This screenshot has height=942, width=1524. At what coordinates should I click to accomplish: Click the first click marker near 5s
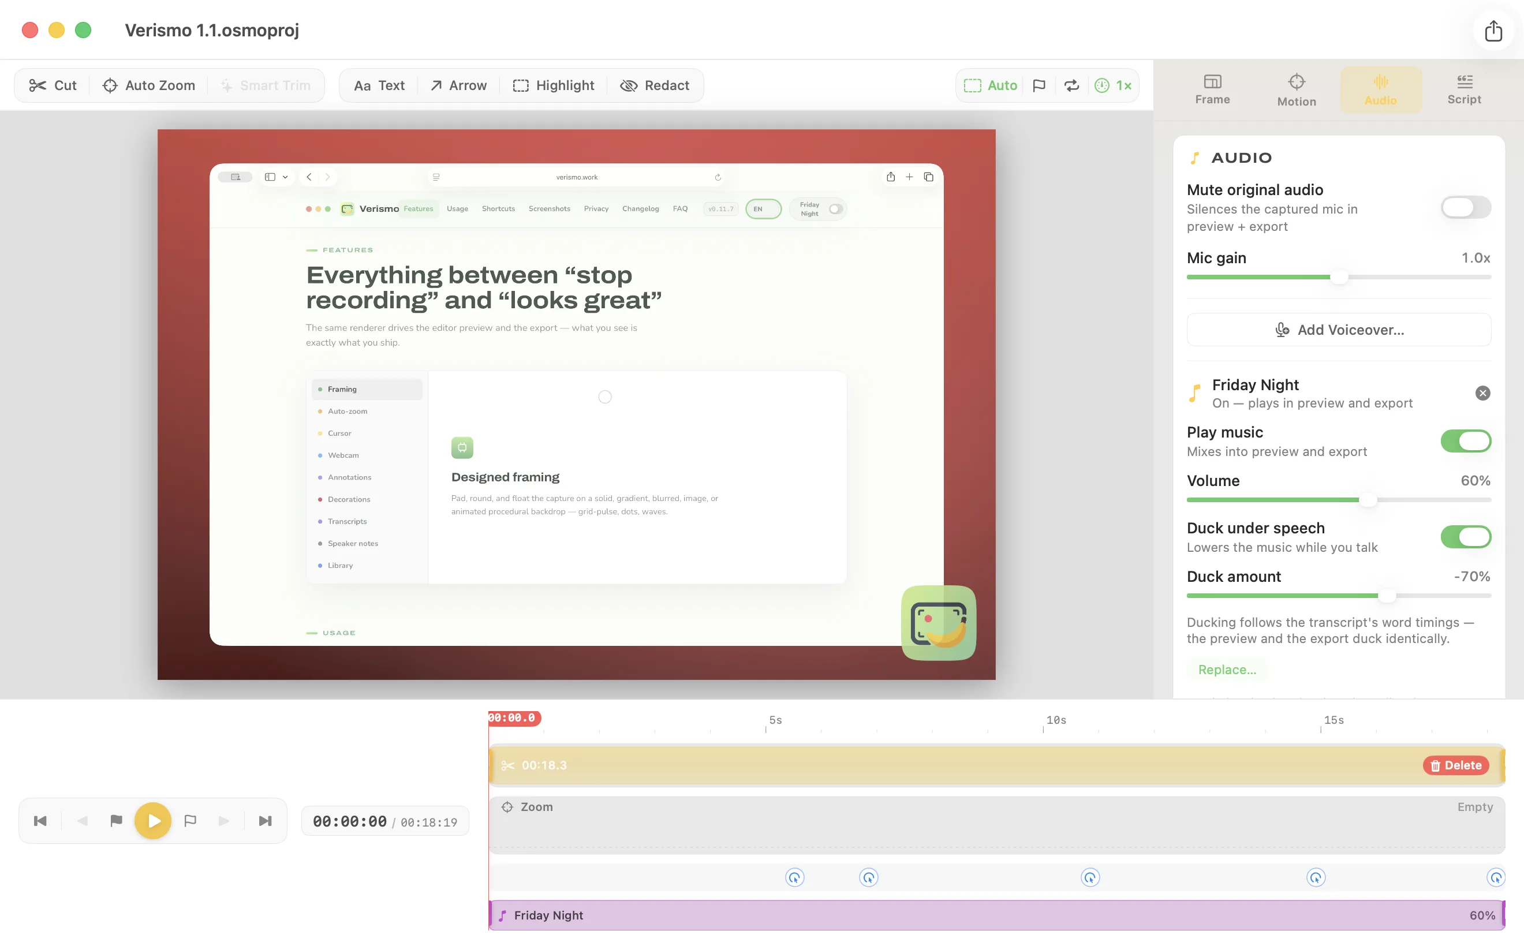pos(794,878)
